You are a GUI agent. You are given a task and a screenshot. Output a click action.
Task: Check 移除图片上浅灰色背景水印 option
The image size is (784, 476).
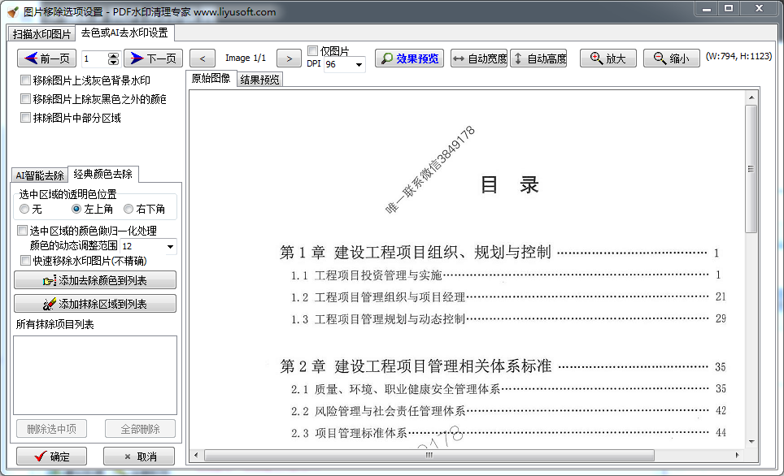(x=25, y=80)
